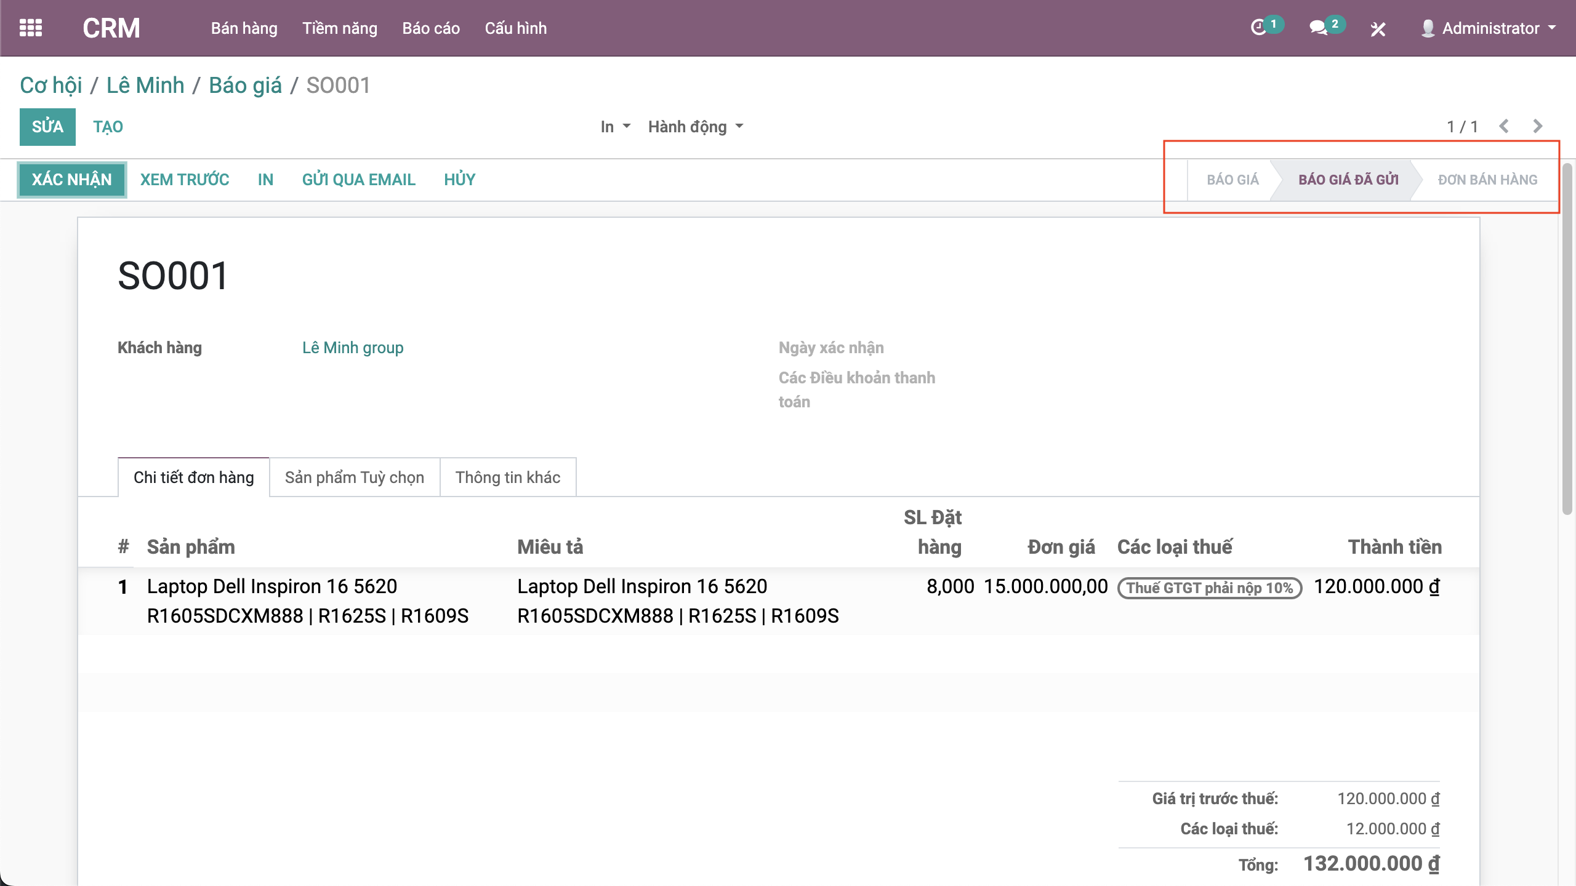The width and height of the screenshot is (1576, 886).
Task: Open the apps grid menu icon
Action: pos(30,28)
